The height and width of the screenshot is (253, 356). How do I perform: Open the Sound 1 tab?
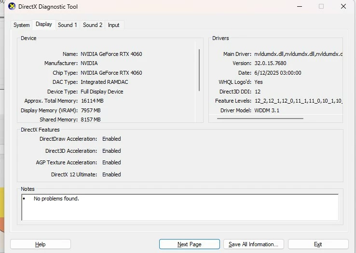point(68,25)
